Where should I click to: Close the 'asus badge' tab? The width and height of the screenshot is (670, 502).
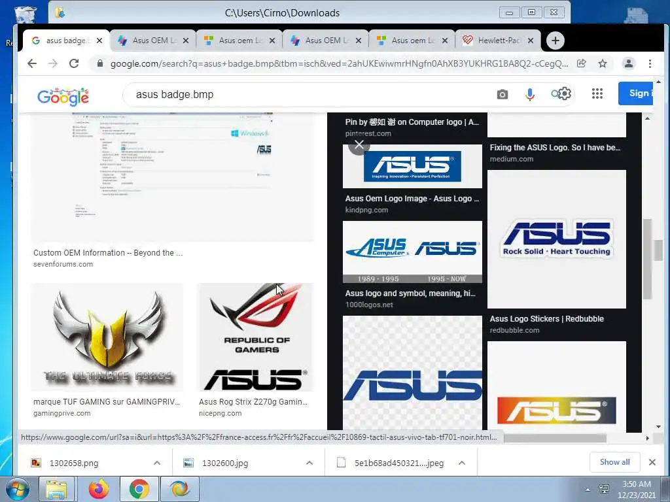(99, 41)
